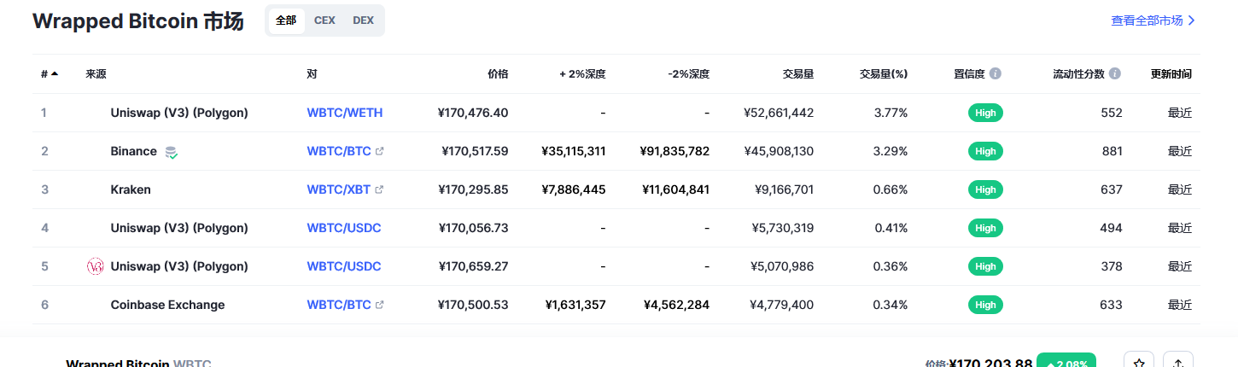Click the share icon at the bottom right
This screenshot has width=1238, height=367.
coord(1178,363)
